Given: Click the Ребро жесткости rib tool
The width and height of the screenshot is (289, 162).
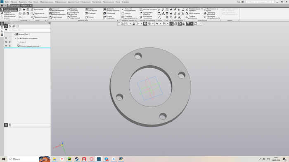Looking at the screenshot, I should (91, 9).
